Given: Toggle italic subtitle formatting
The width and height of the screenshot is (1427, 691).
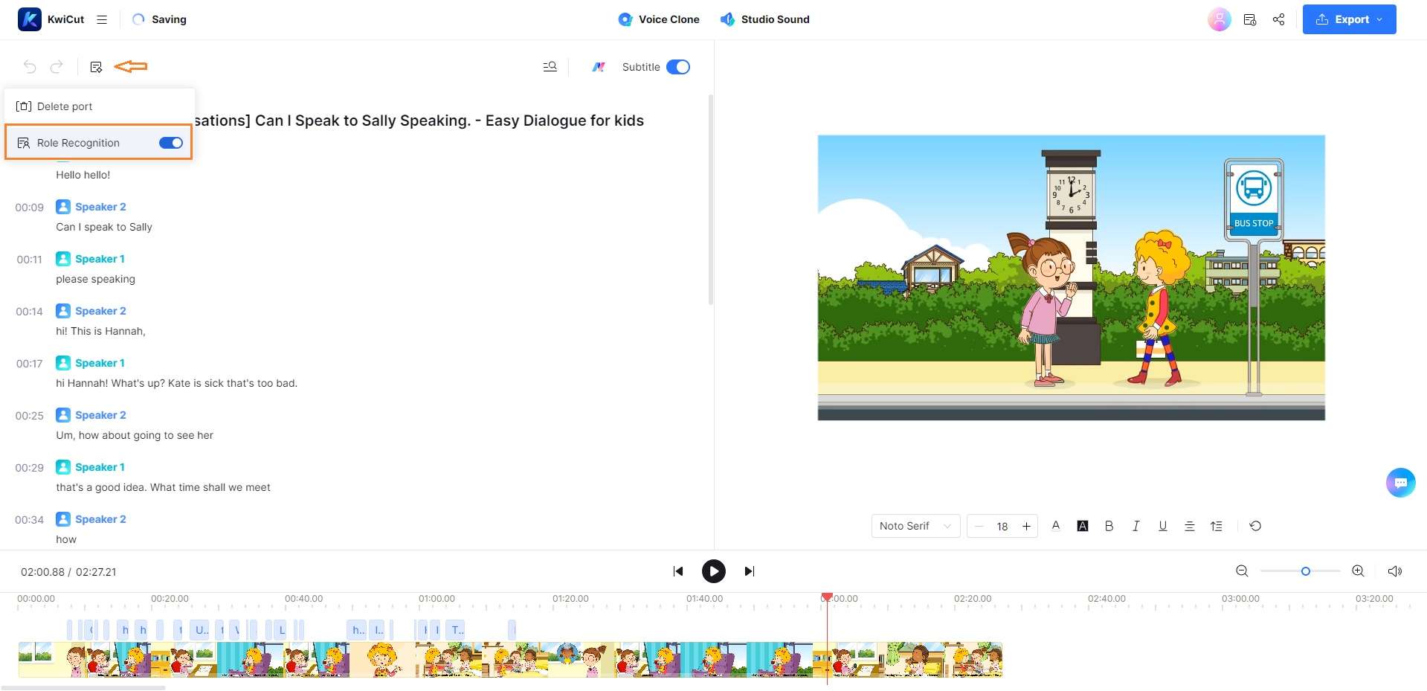Looking at the screenshot, I should tap(1136, 526).
